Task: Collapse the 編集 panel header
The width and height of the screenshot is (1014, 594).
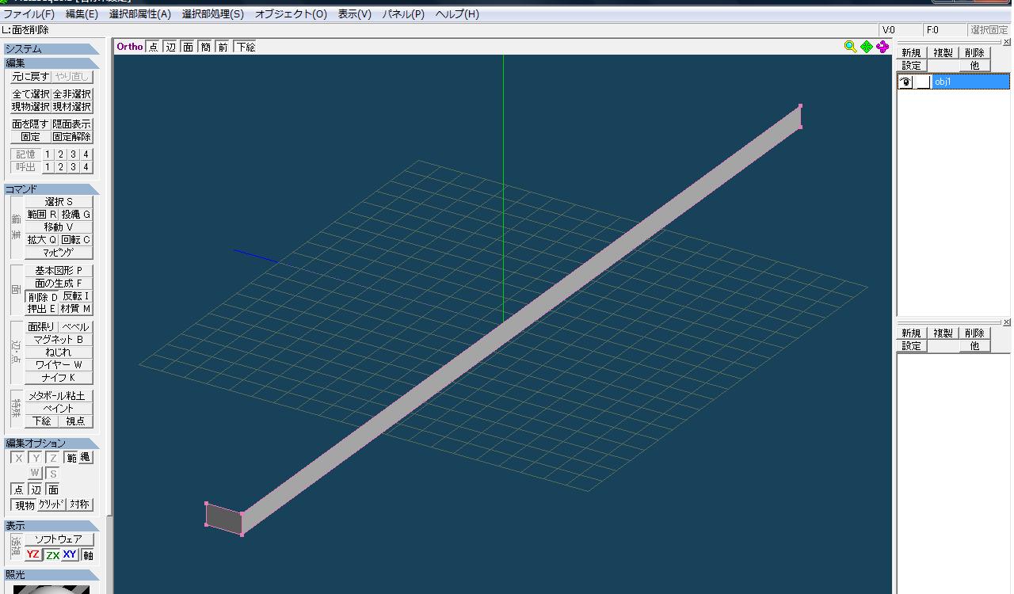Action: coord(51,63)
